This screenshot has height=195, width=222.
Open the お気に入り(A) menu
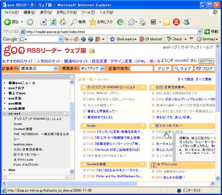pyautogui.click(x=67, y=12)
